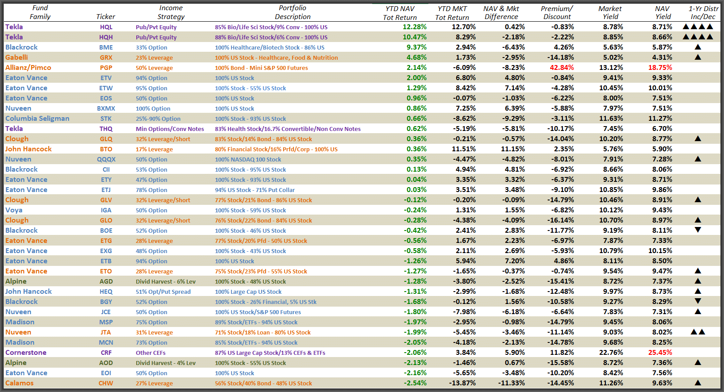Select the BTO ticker cell
Image resolution: width=724 pixels, height=392 pixels.
pos(106,149)
